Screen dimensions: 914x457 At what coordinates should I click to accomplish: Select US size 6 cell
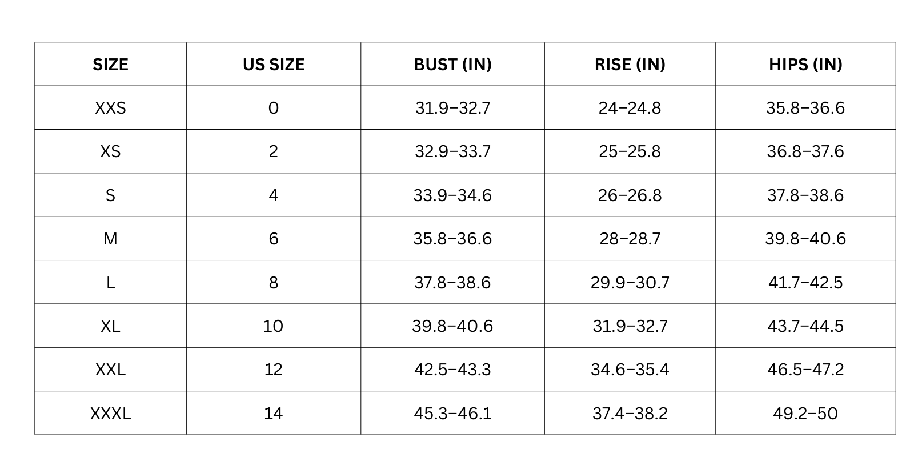coord(274,238)
